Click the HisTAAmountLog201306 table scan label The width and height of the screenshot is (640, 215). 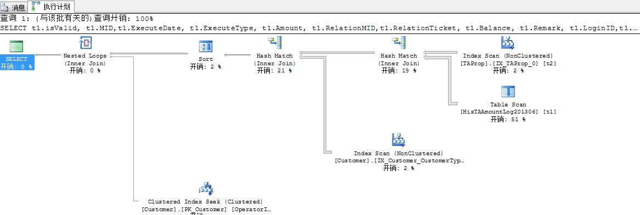pyautogui.click(x=508, y=111)
